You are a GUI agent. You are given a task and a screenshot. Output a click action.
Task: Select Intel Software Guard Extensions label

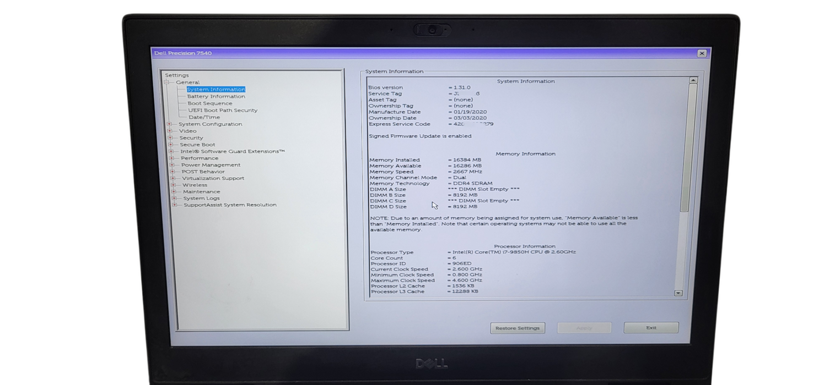click(x=233, y=151)
